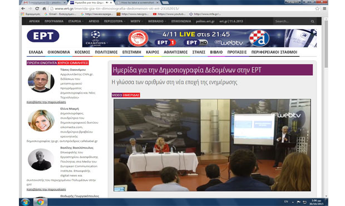Click the Champions League live banner
Screen dimensions: 345x206
click(x=199, y=38)
